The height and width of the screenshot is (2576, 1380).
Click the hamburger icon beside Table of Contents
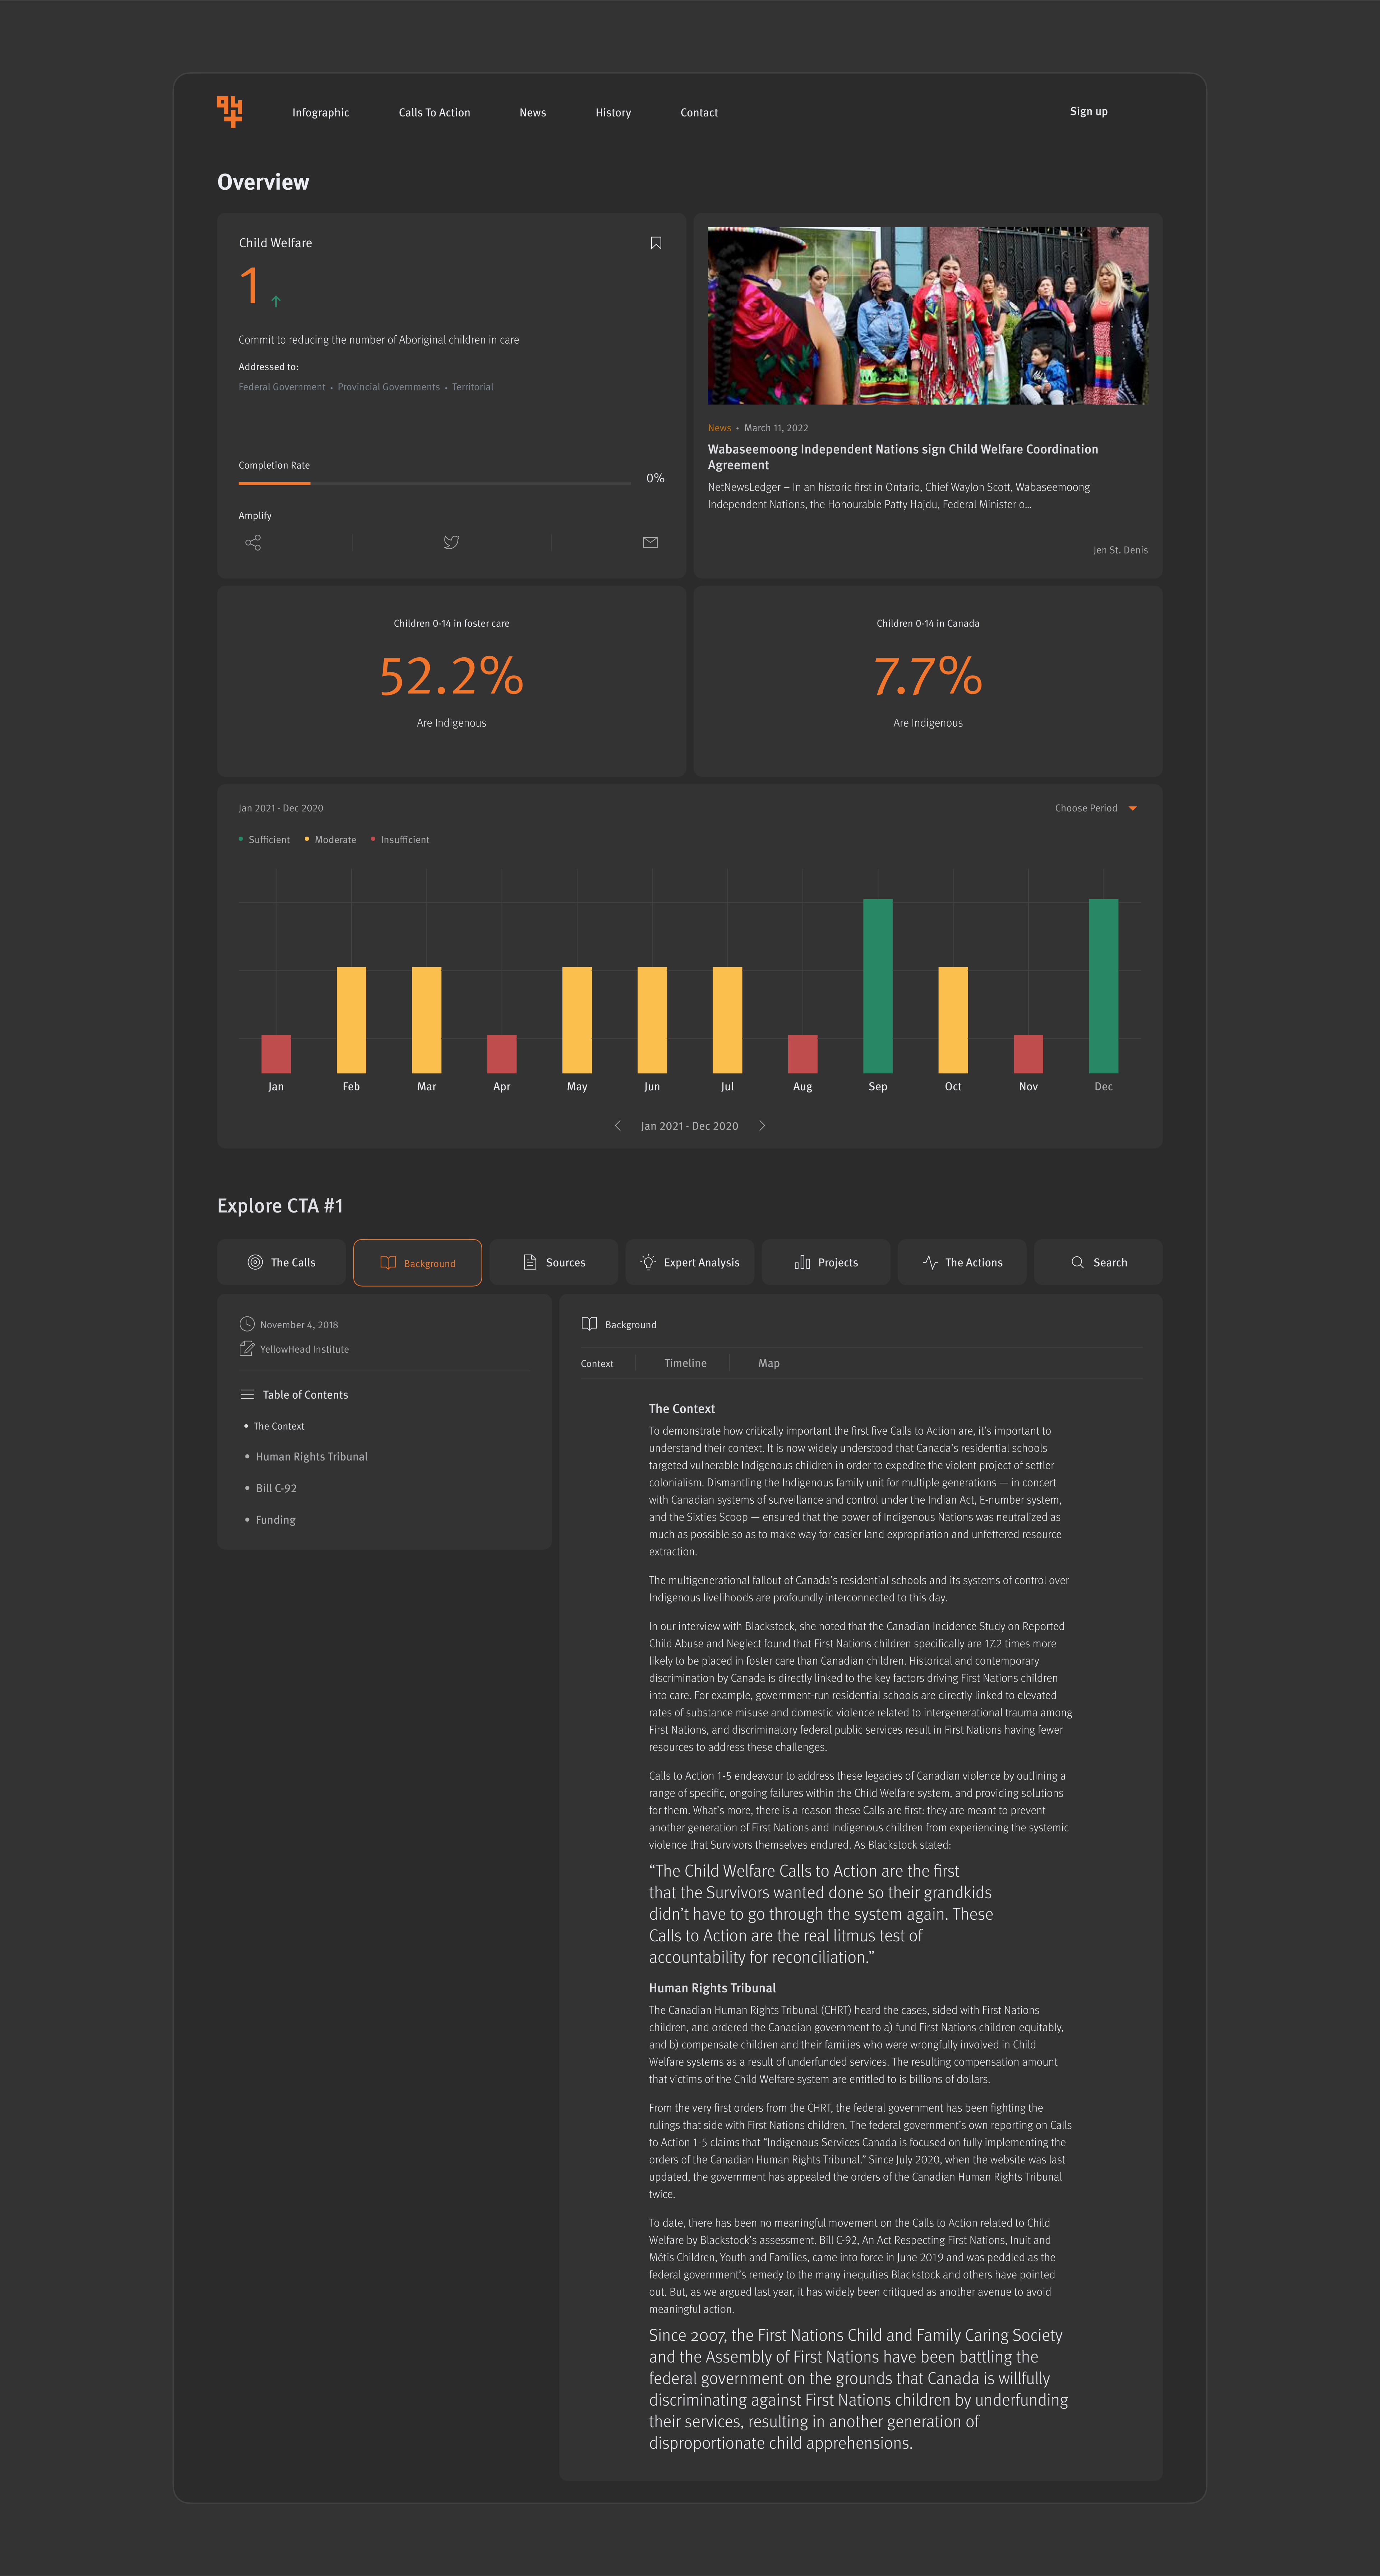[x=247, y=1394]
